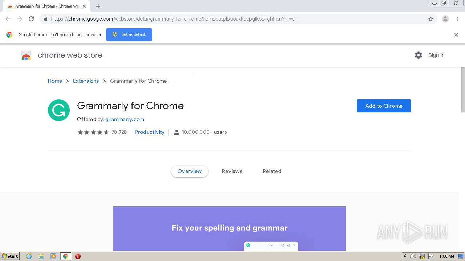Click the Grammarly green logo icon

pos(59,110)
